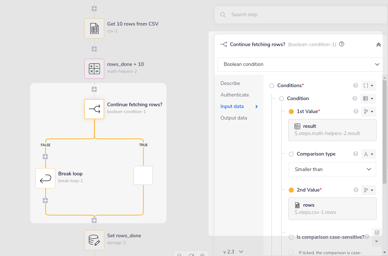
Task: Toggle the Comparison type radio circle
Action: [x=291, y=154]
